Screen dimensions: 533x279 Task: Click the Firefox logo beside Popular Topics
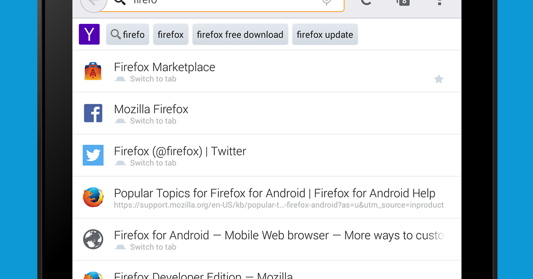point(93,198)
